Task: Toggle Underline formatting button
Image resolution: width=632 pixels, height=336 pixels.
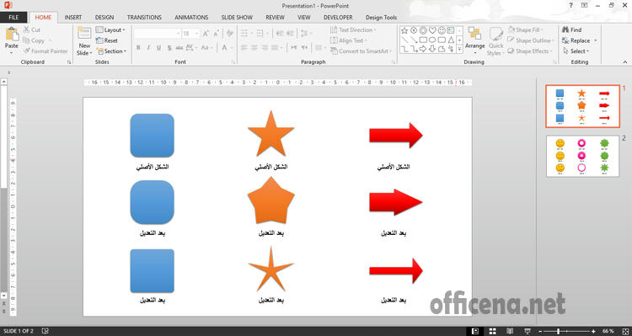Action: 158,48
